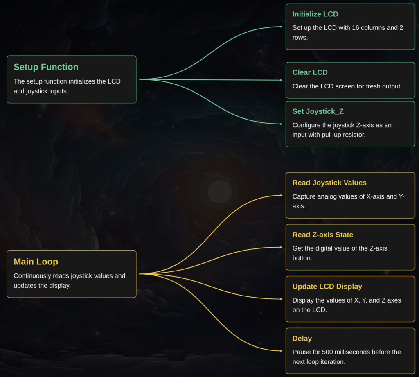Select the pull-up resistor description text
This screenshot has width=419, height=377.
pyautogui.click(x=342, y=130)
